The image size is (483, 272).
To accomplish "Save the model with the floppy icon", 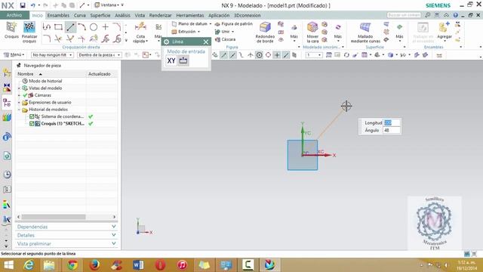I will (x=23, y=5).
